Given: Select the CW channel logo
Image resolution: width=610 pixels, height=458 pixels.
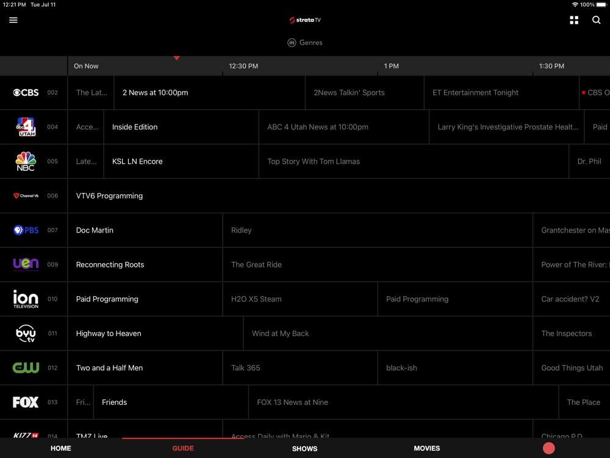Looking at the screenshot, I should click(x=26, y=368).
